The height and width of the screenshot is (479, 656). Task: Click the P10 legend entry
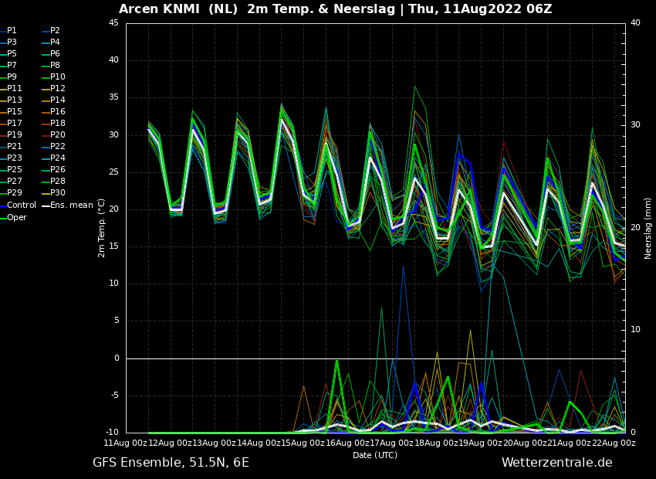(x=58, y=76)
